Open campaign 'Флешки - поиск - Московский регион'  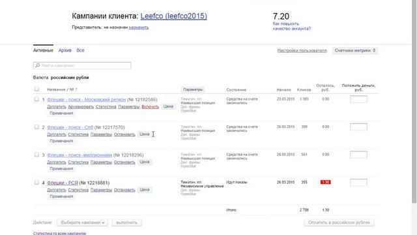[x=86, y=100]
